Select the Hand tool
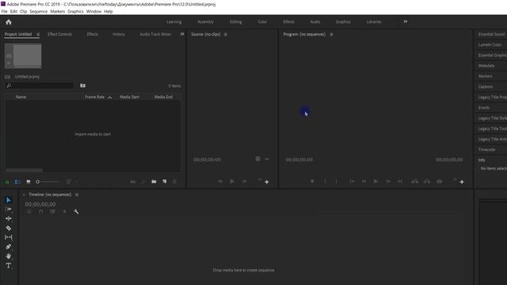Viewport: 507px width, 285px height. (x=9, y=256)
